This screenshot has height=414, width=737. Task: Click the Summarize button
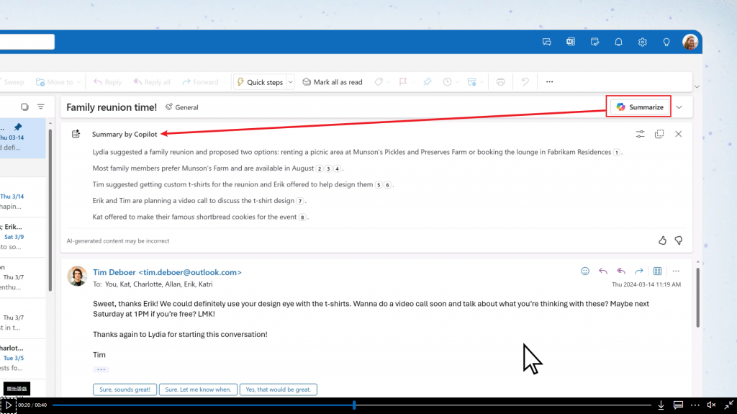[x=639, y=107]
